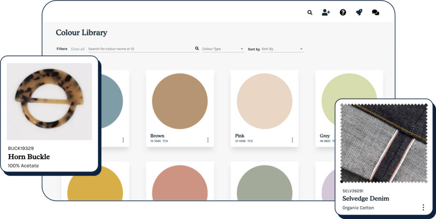Open the Selvedge Denim fabric thumbnail

[x=384, y=144]
